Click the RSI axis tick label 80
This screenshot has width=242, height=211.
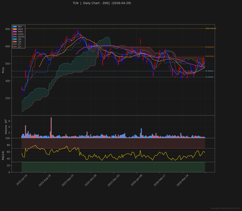(8, 145)
